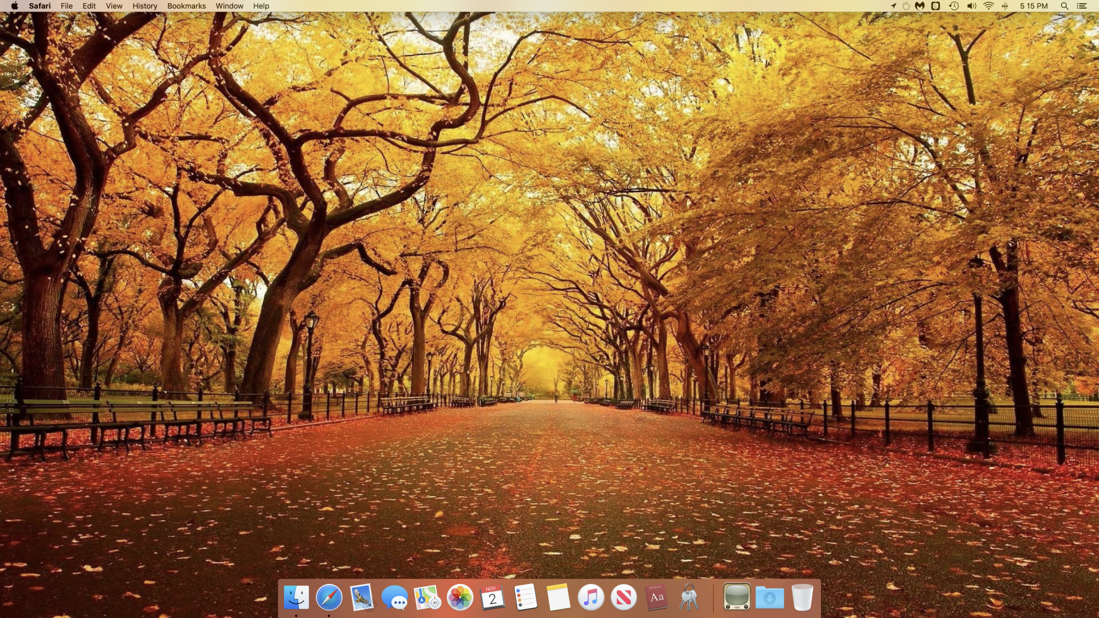This screenshot has height=618, width=1099.
Task: Open Spotlight search magnifier
Action: [1064, 6]
